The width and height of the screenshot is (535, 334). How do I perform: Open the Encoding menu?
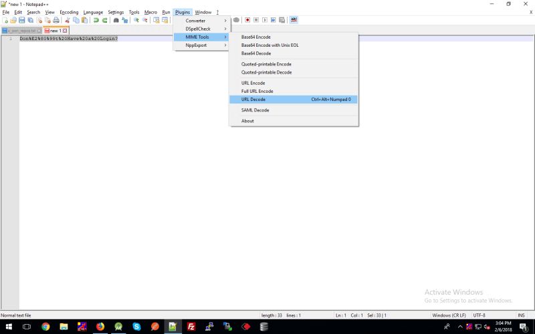69,12
